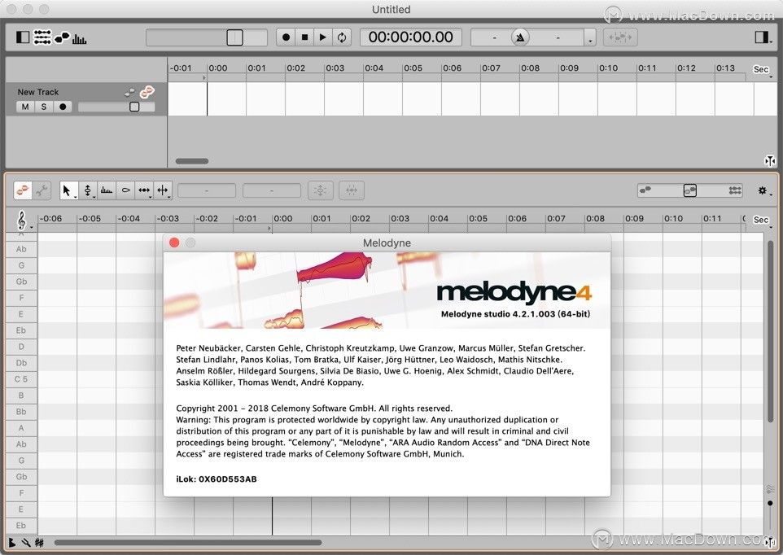Click the note blobs editor icon in top toolbar
This screenshot has width=783, height=555.
[x=62, y=37]
